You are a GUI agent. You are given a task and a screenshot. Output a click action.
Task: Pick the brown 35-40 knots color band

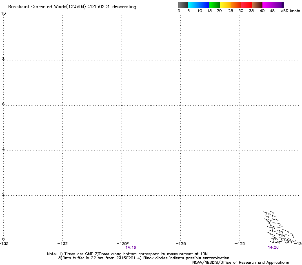(x=257, y=5)
